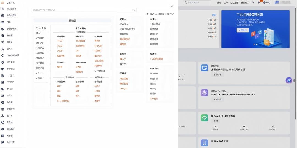The width and height of the screenshot is (297, 148).
Task: Open 海外建站 under T云·外贸
Action: pos(40,38)
